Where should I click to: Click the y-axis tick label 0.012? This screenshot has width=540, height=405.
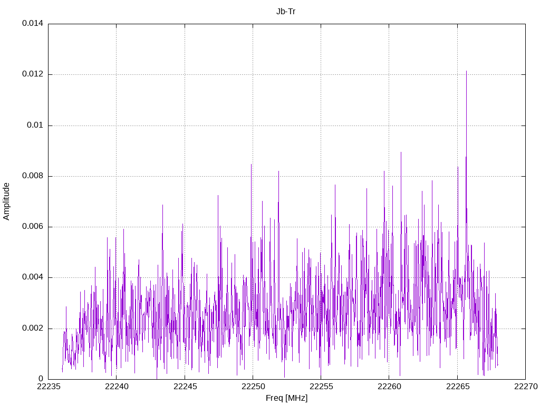pos(33,74)
